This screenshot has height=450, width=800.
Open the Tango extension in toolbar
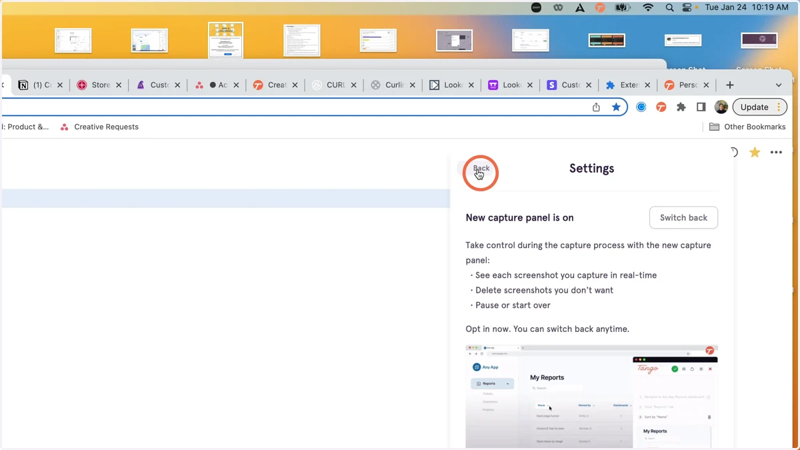(x=661, y=107)
